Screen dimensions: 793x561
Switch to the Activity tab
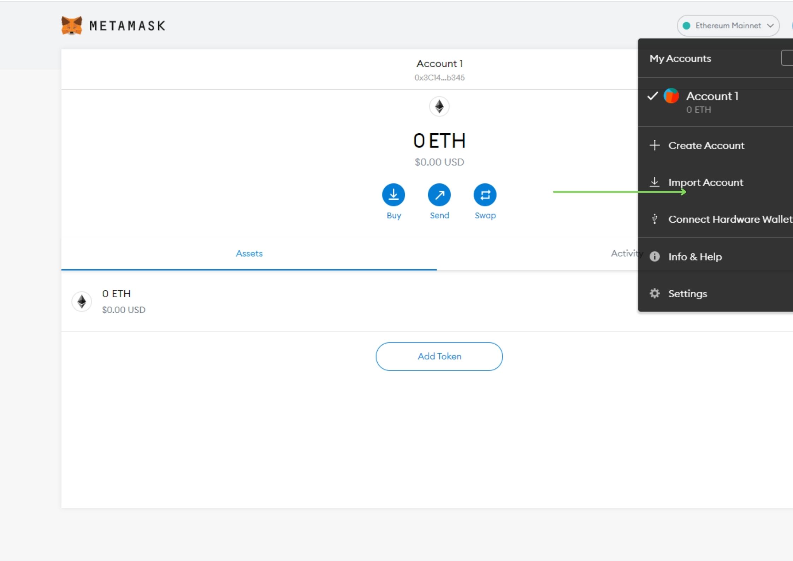coord(627,253)
